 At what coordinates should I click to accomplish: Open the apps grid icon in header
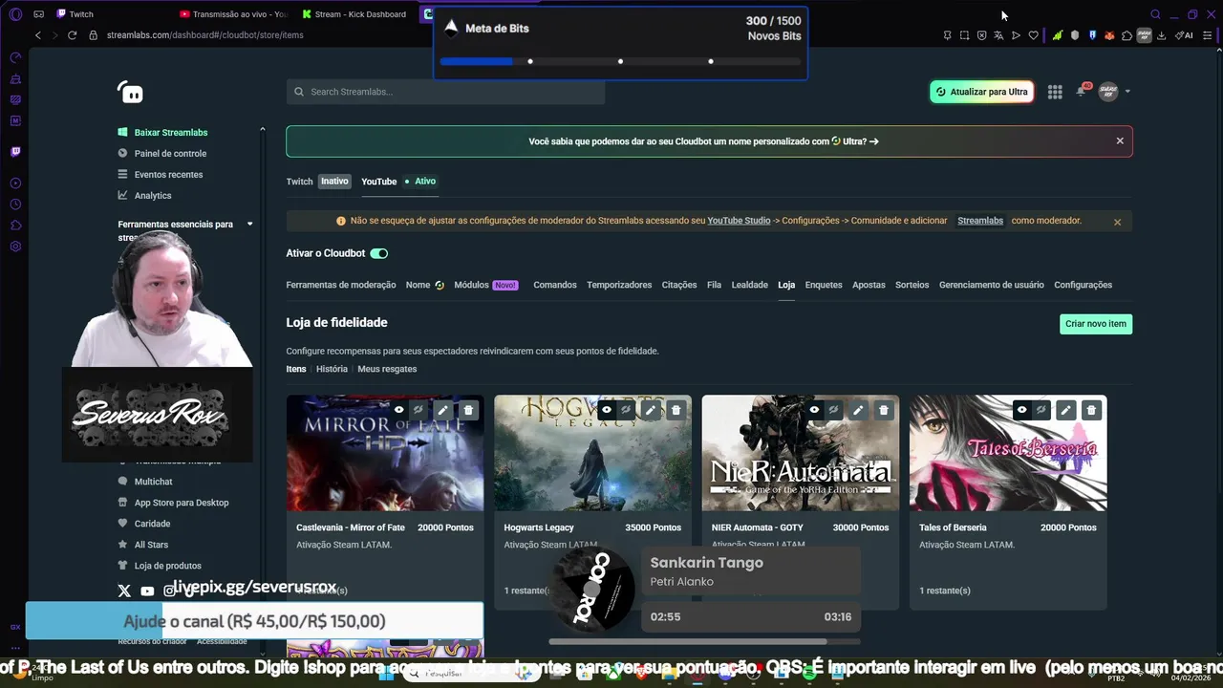1055,92
